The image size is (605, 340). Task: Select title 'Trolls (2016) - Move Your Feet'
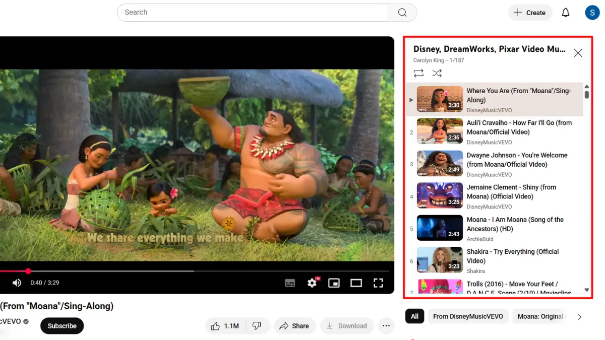click(x=519, y=288)
